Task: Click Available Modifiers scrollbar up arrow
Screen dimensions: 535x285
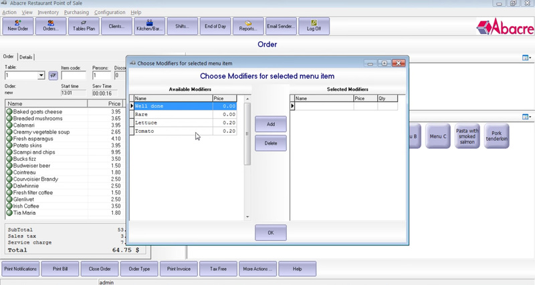Action: pos(247,99)
